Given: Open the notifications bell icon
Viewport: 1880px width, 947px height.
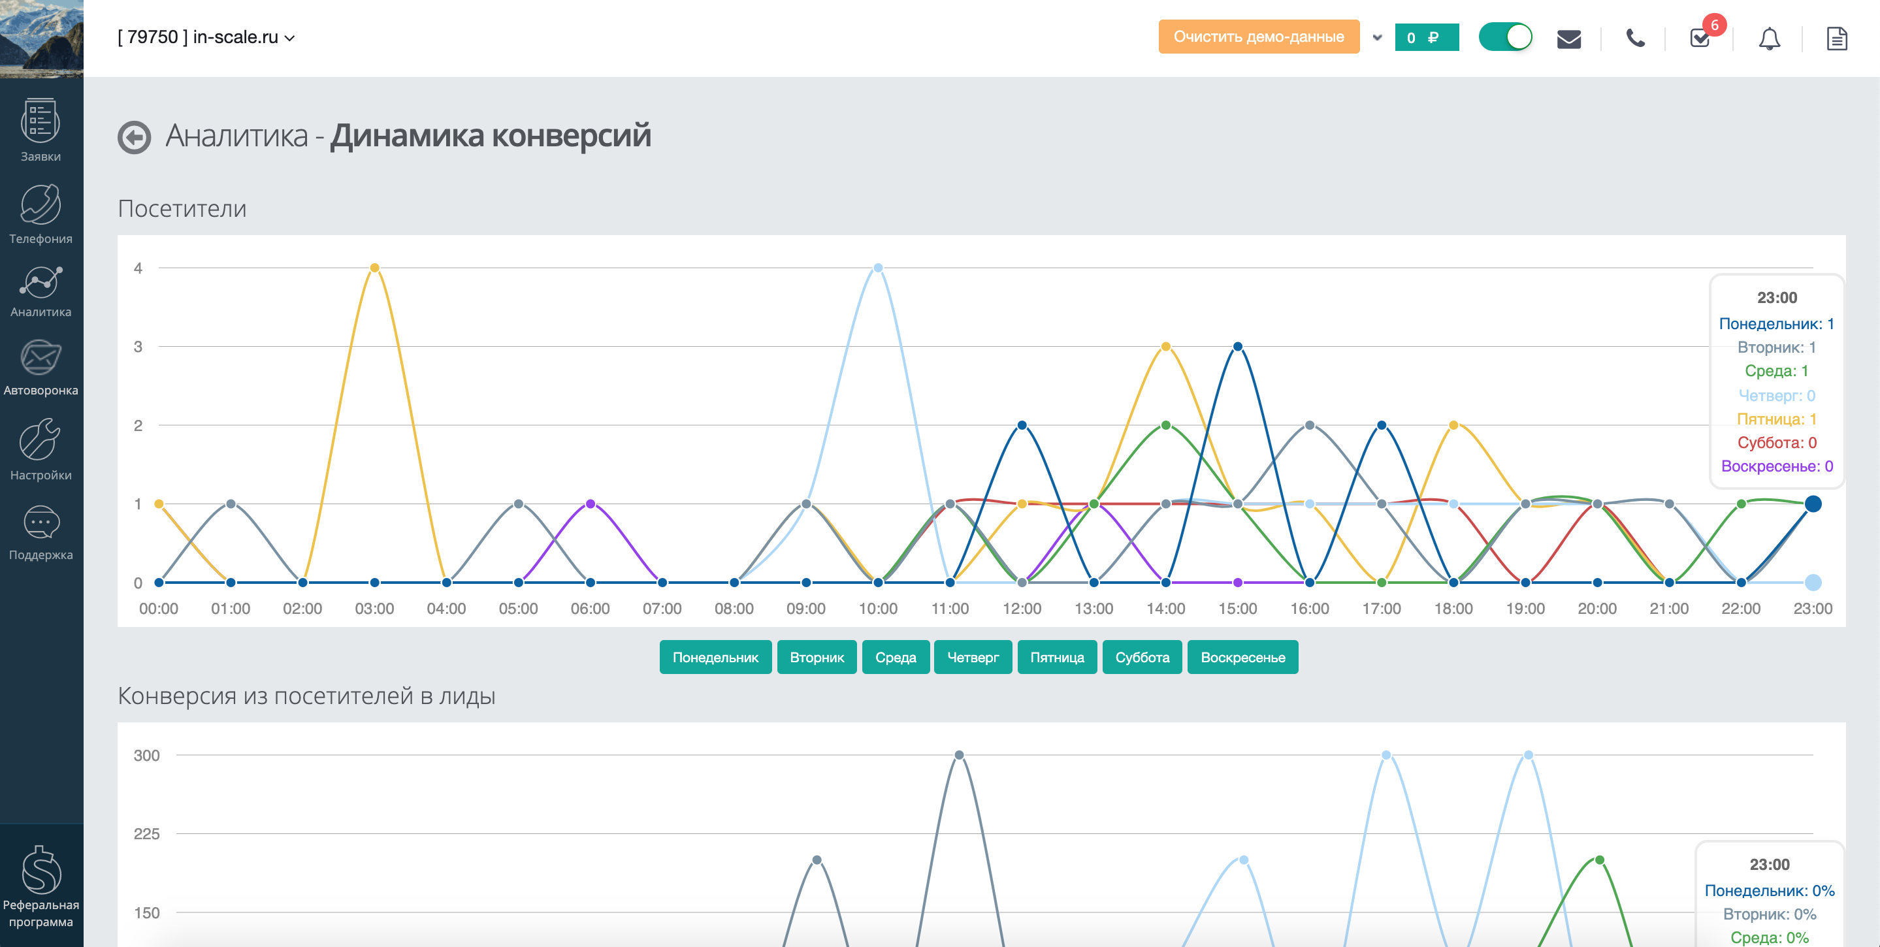Looking at the screenshot, I should [1769, 38].
